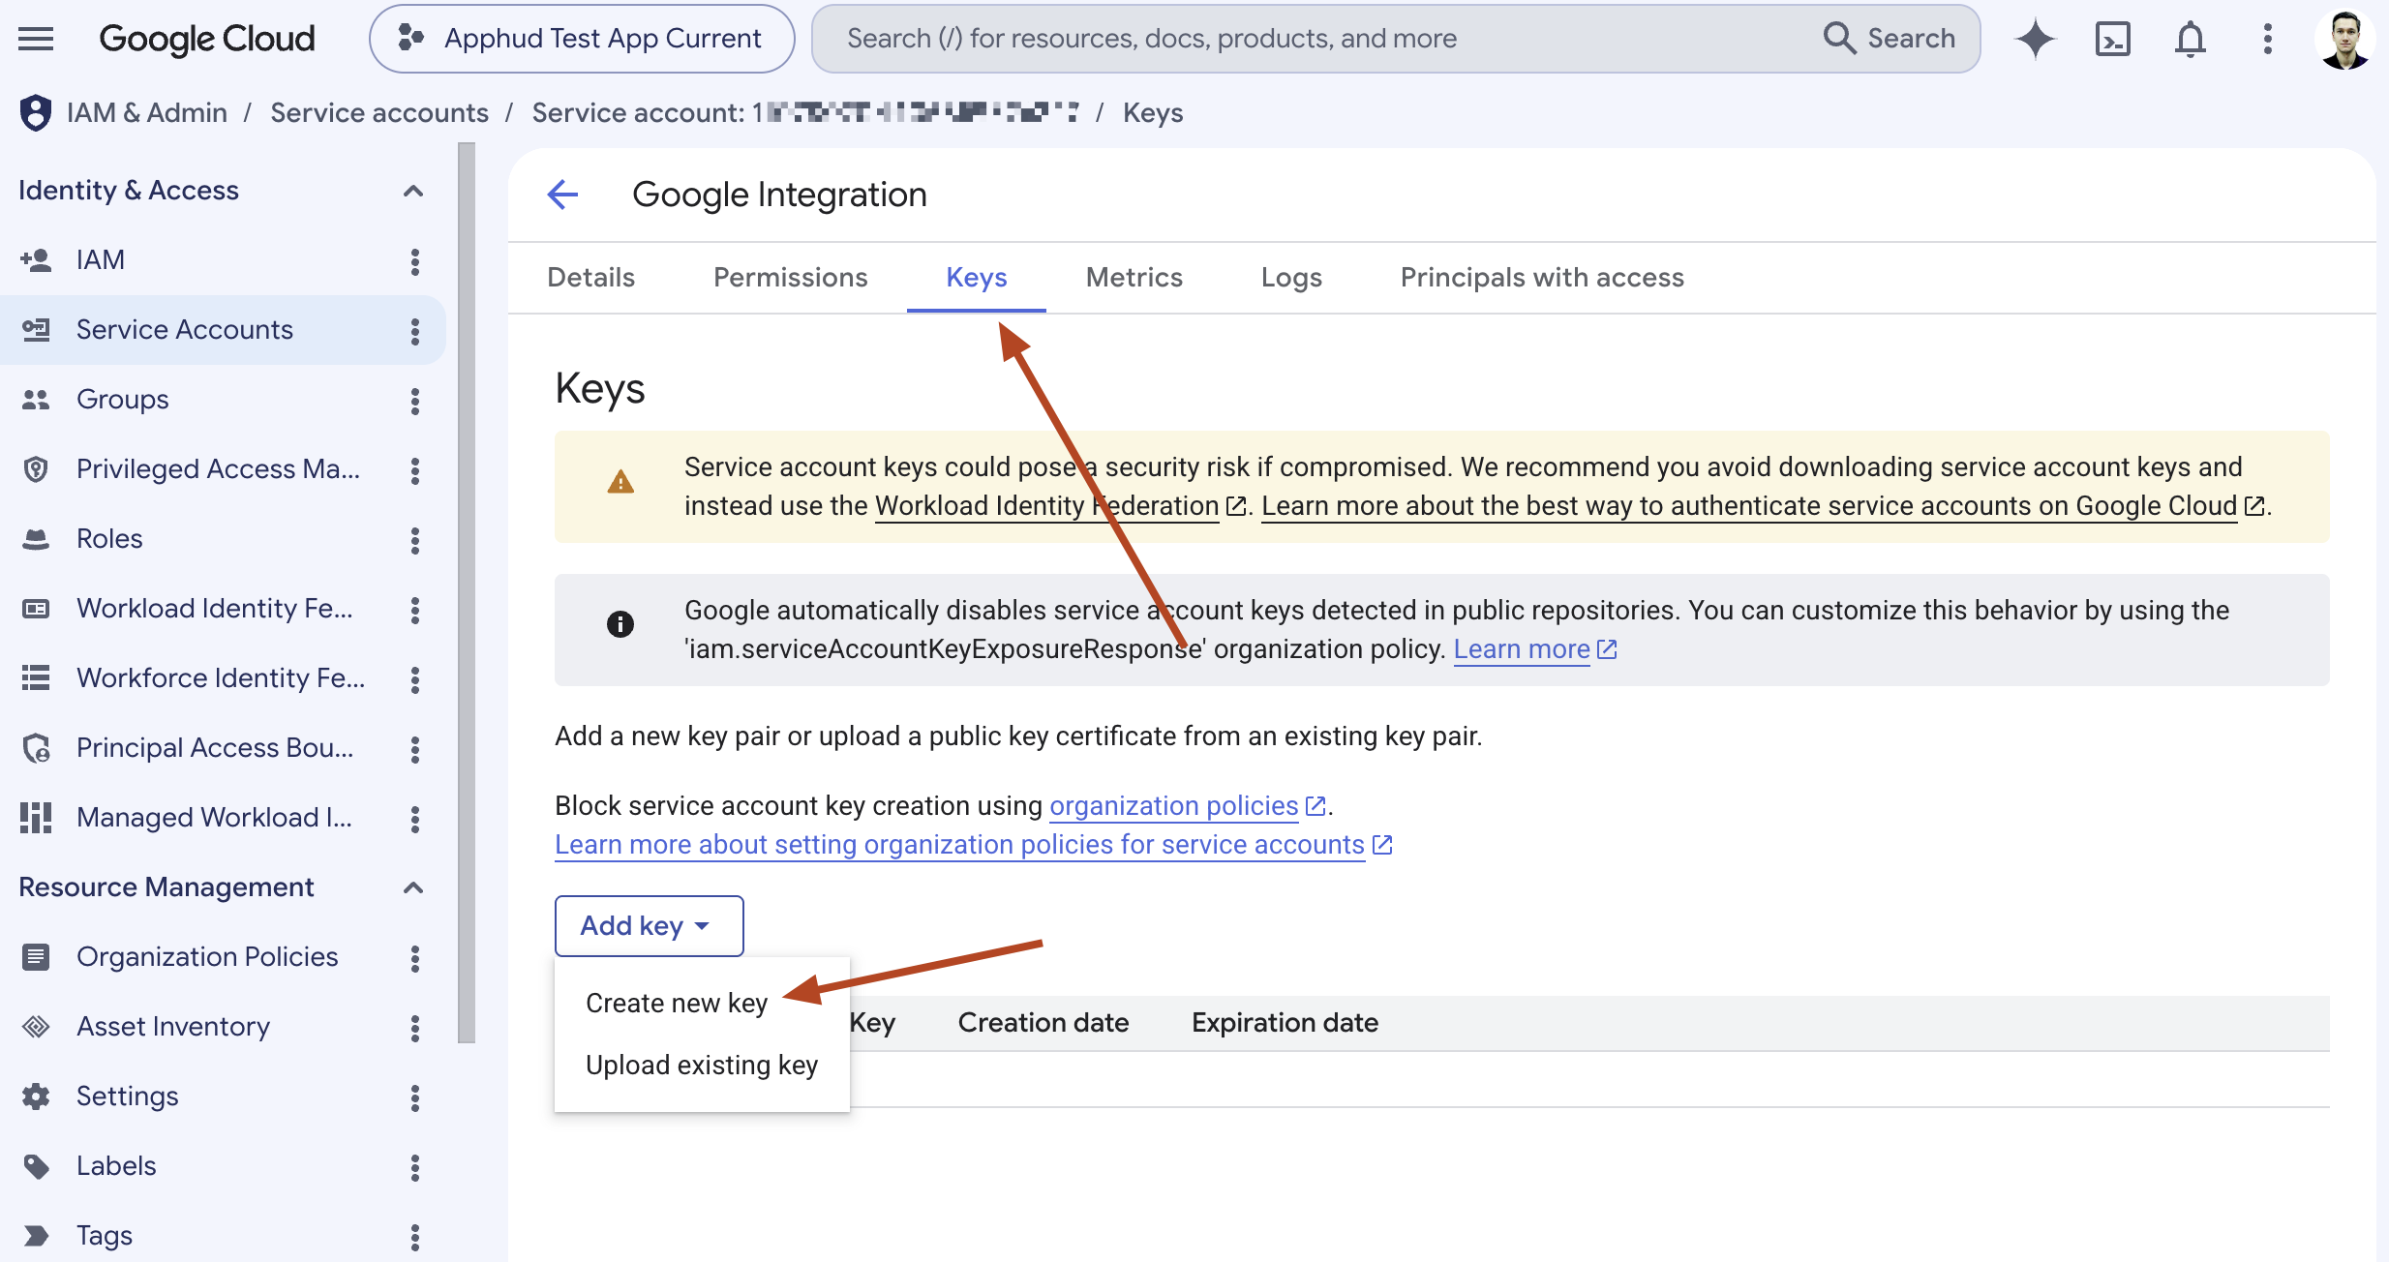Click the IAM person-add icon in sidebar
This screenshot has height=1262, width=2389.
36,259
